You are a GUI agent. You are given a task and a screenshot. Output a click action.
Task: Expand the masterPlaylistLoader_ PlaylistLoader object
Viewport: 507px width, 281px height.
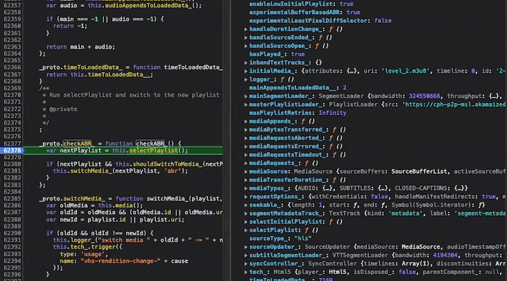point(246,104)
